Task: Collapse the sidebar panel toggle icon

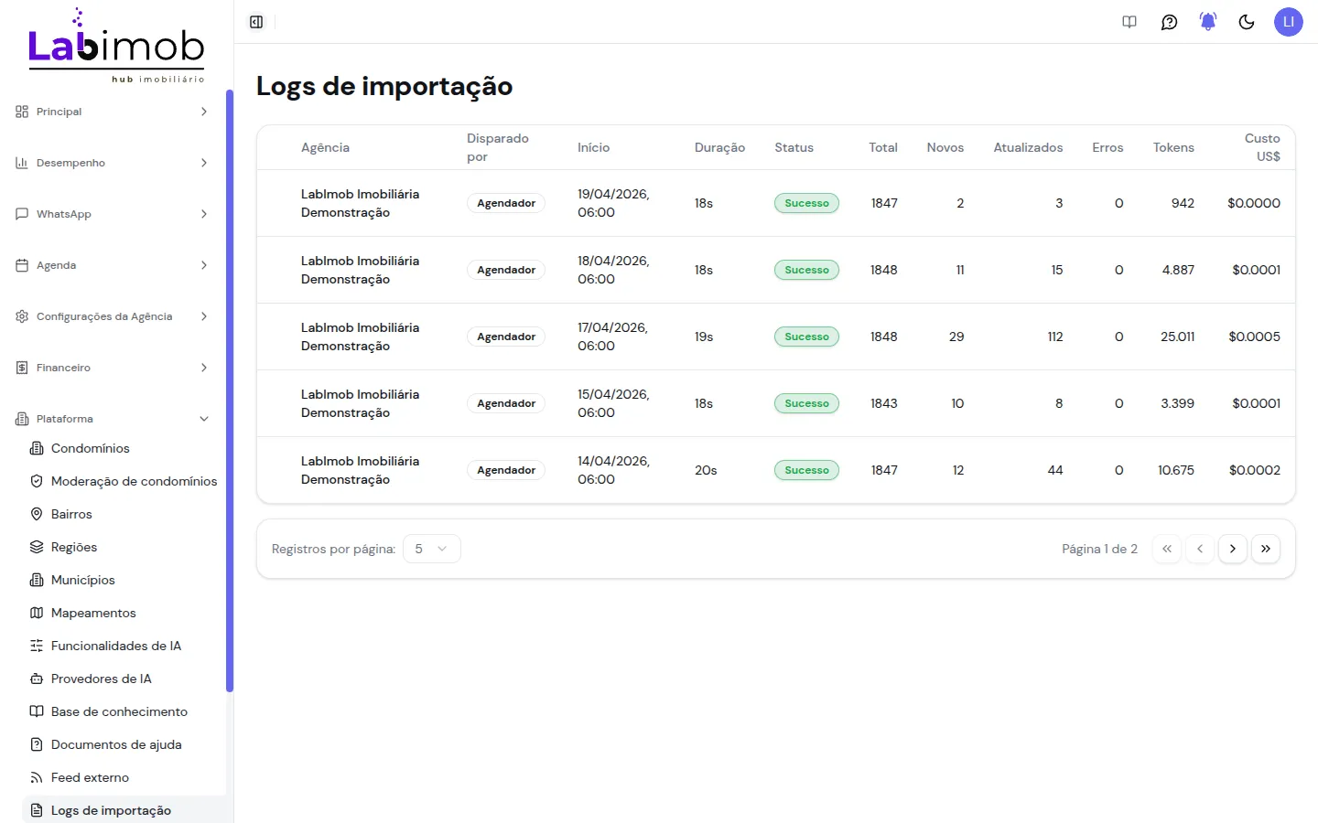Action: (x=256, y=22)
